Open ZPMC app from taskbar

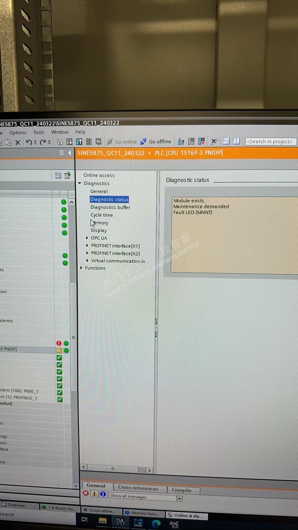[x=138, y=522]
